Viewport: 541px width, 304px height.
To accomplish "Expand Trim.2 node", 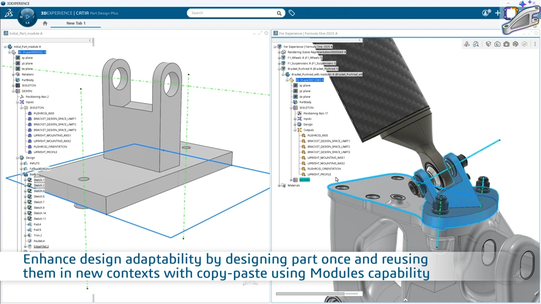I will coord(25,235).
